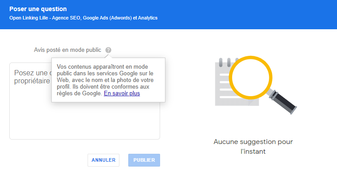Image resolution: width=337 pixels, height=183 pixels.
Task: Open the "En savoir plus" link
Action: point(122,93)
